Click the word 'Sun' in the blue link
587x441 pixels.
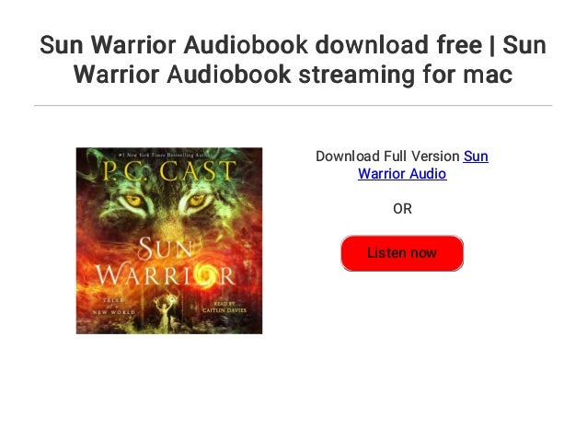tap(476, 157)
